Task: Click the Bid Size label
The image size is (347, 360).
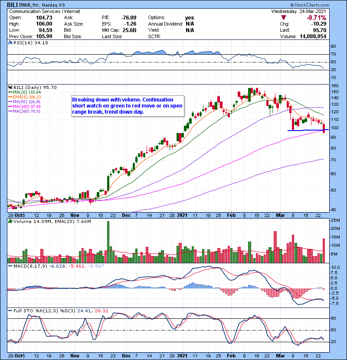Action: click(73, 36)
